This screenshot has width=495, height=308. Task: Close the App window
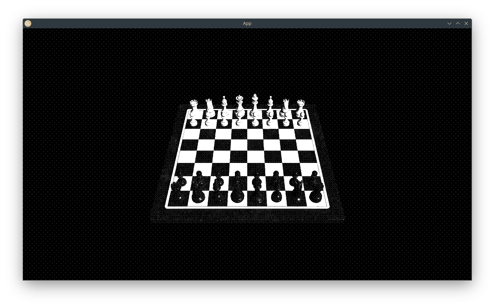click(x=466, y=24)
